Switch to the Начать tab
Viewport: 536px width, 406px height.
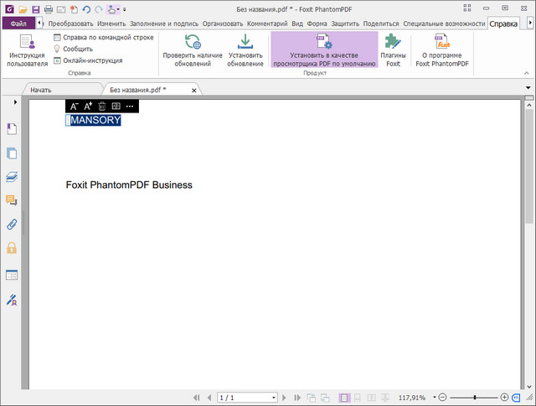tap(40, 89)
